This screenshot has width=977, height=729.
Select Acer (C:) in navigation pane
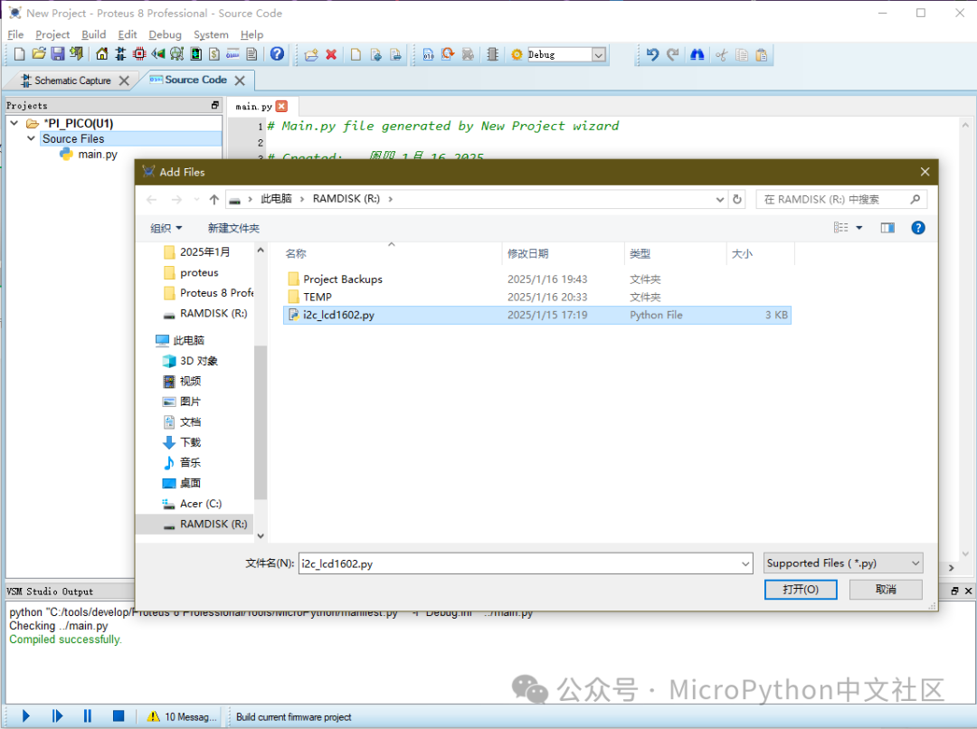tap(201, 504)
